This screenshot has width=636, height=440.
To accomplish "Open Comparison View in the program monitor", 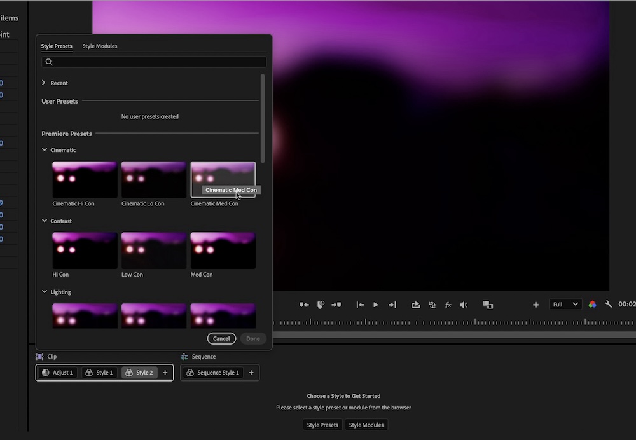I will (x=488, y=305).
